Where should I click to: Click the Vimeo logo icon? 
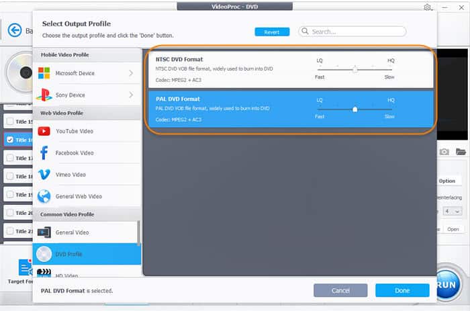pyautogui.click(x=44, y=174)
